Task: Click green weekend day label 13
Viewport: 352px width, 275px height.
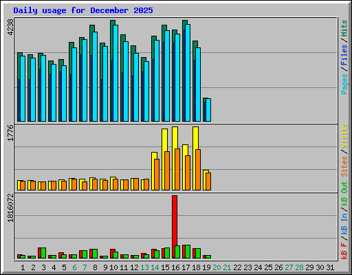Action: (x=144, y=267)
